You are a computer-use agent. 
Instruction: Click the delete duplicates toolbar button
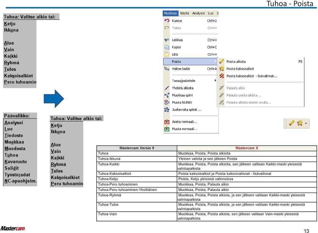(x=299, y=123)
